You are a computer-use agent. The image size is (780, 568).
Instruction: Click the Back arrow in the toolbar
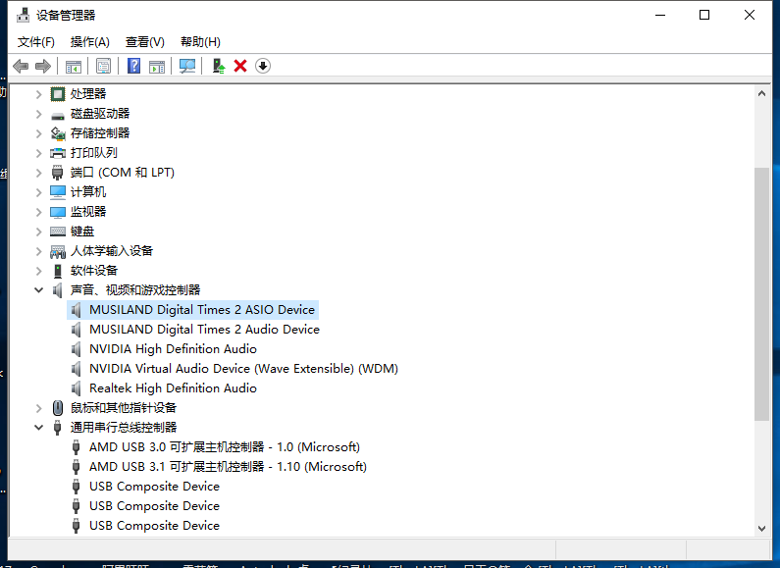pos(21,66)
